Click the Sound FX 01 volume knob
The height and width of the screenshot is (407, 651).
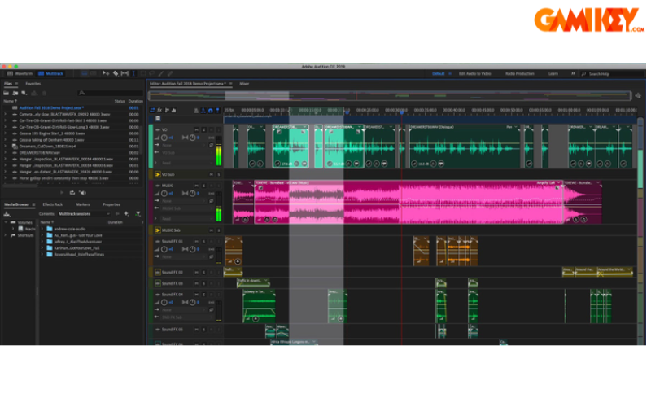coord(164,249)
